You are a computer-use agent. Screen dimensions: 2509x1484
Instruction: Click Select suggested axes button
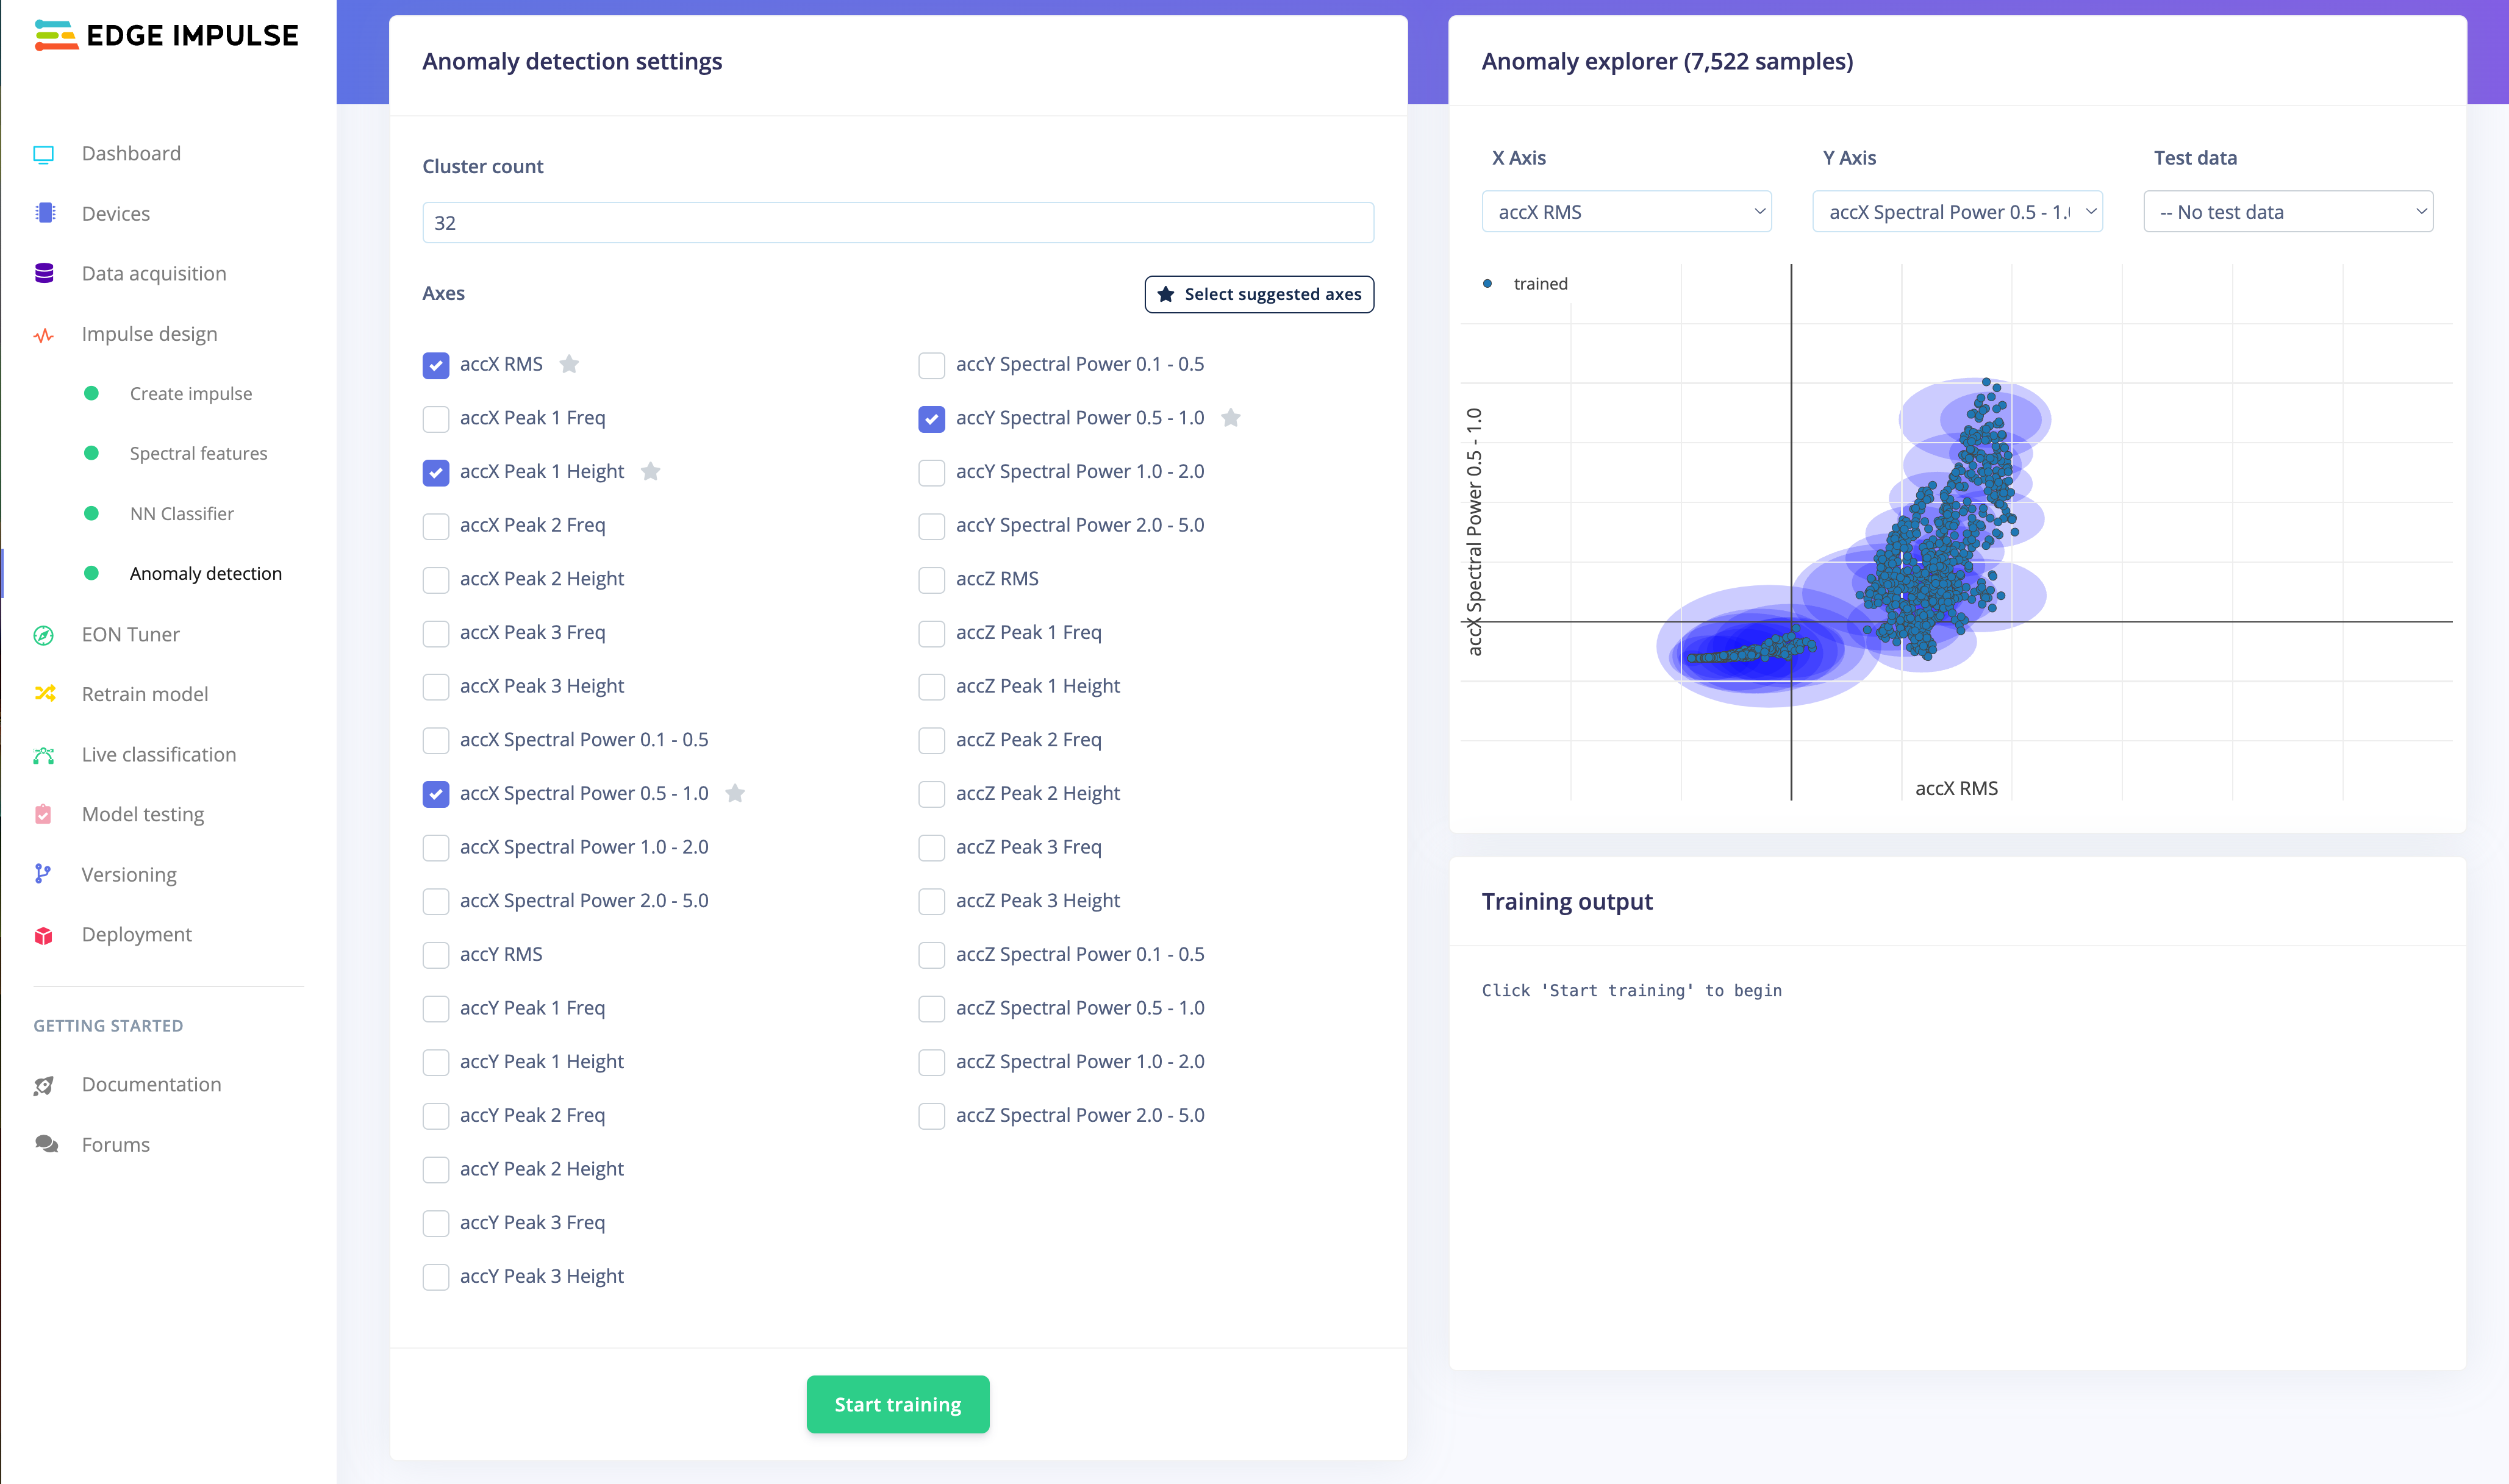pyautogui.click(x=1259, y=294)
